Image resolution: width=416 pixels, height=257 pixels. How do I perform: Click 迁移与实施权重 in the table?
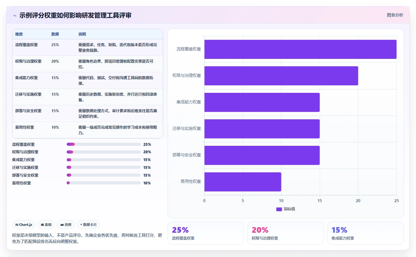tap(28, 94)
